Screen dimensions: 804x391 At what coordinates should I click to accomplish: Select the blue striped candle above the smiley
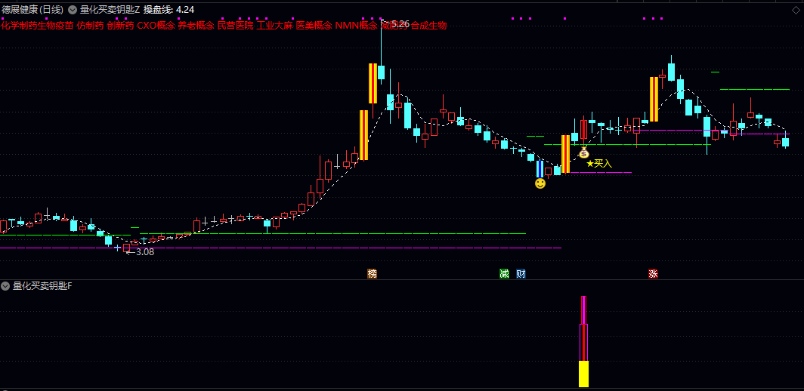[540, 168]
